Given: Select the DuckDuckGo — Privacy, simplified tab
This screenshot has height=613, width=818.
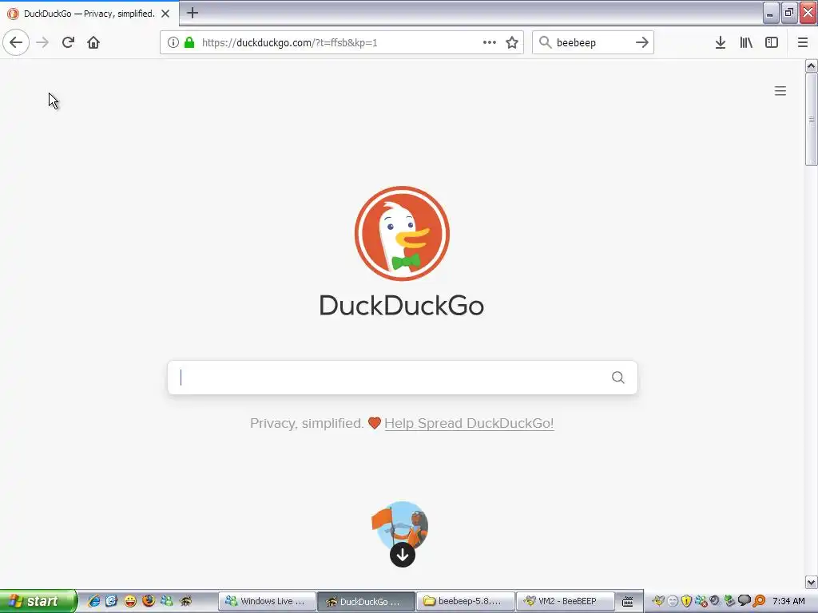Looking at the screenshot, I should point(89,14).
